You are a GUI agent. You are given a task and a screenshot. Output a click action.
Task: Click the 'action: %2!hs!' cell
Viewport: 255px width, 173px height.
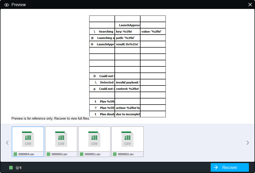(x=127, y=108)
